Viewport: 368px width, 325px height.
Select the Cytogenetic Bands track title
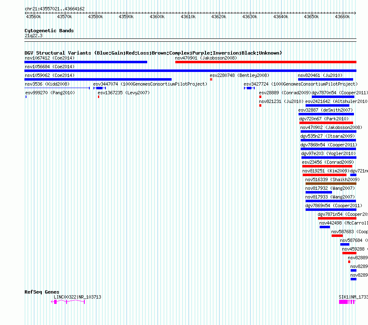click(49, 31)
